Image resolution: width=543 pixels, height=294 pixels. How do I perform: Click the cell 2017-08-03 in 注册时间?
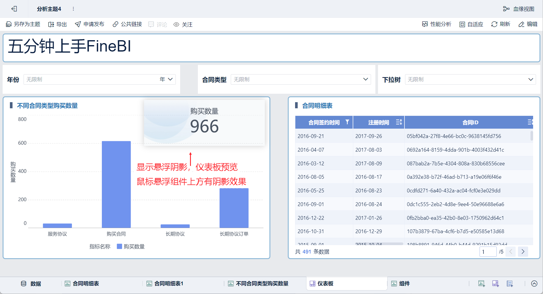(x=369, y=150)
